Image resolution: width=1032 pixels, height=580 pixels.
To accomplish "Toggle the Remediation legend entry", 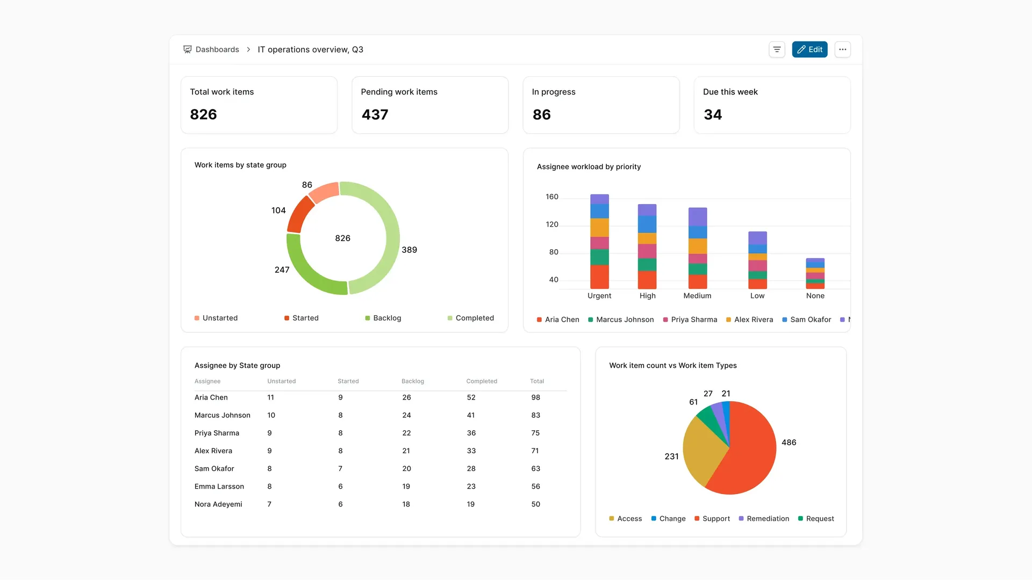I will [x=764, y=519].
